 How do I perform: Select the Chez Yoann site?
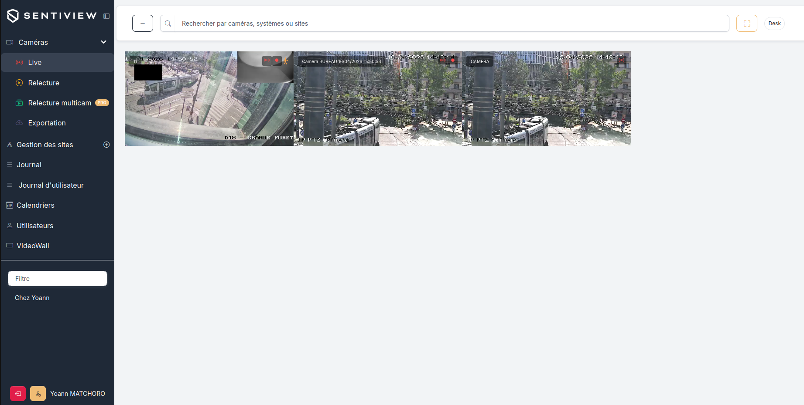(32, 298)
